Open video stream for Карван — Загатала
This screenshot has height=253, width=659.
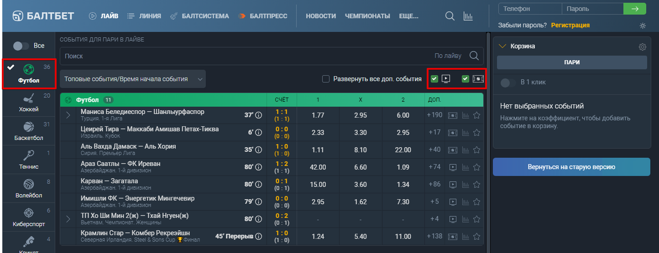453,185
